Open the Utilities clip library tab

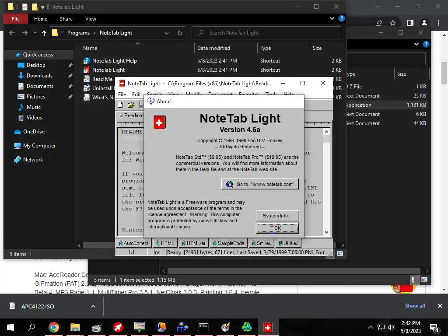point(288,243)
